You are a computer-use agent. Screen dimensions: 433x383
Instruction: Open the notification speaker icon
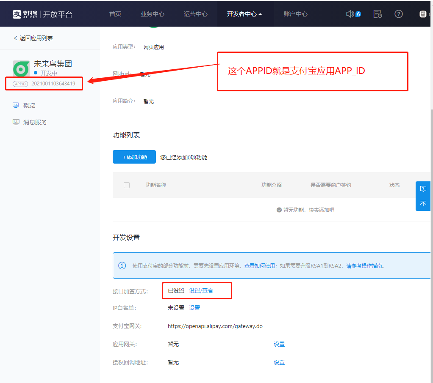point(350,14)
